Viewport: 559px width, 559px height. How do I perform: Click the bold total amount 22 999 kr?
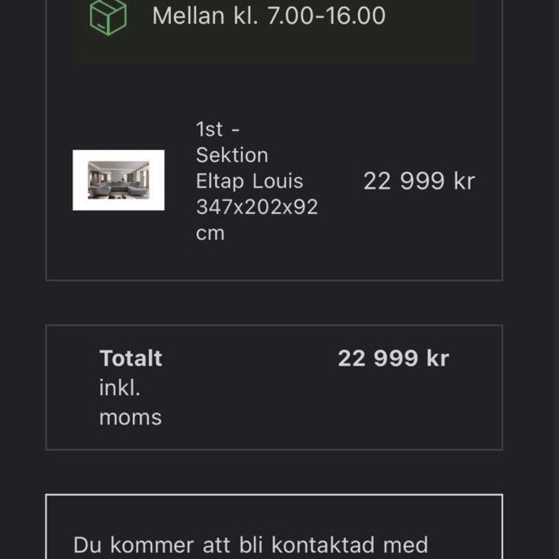[x=393, y=358]
